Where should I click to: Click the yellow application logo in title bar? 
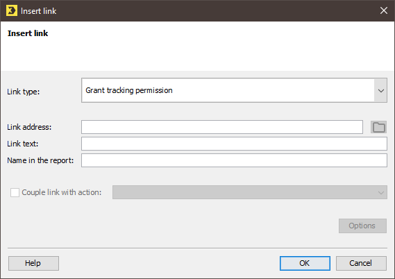coord(12,10)
